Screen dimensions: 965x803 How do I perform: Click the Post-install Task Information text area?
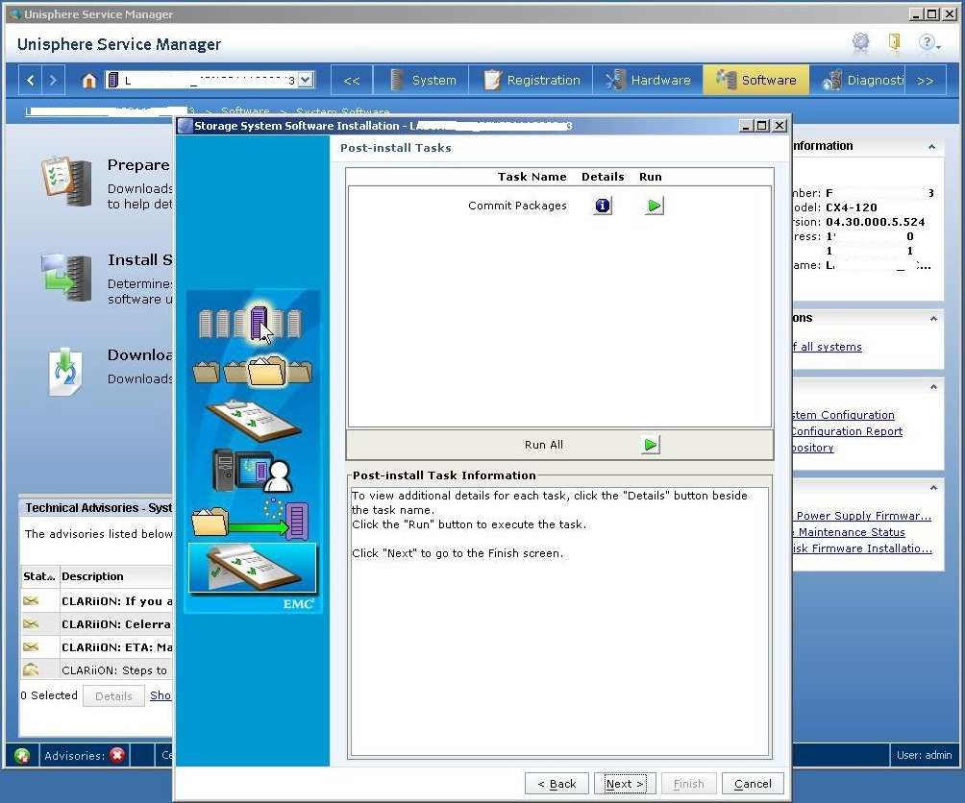tap(559, 621)
